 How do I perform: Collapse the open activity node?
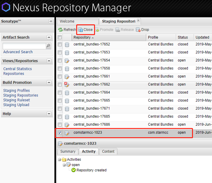coord(64,165)
